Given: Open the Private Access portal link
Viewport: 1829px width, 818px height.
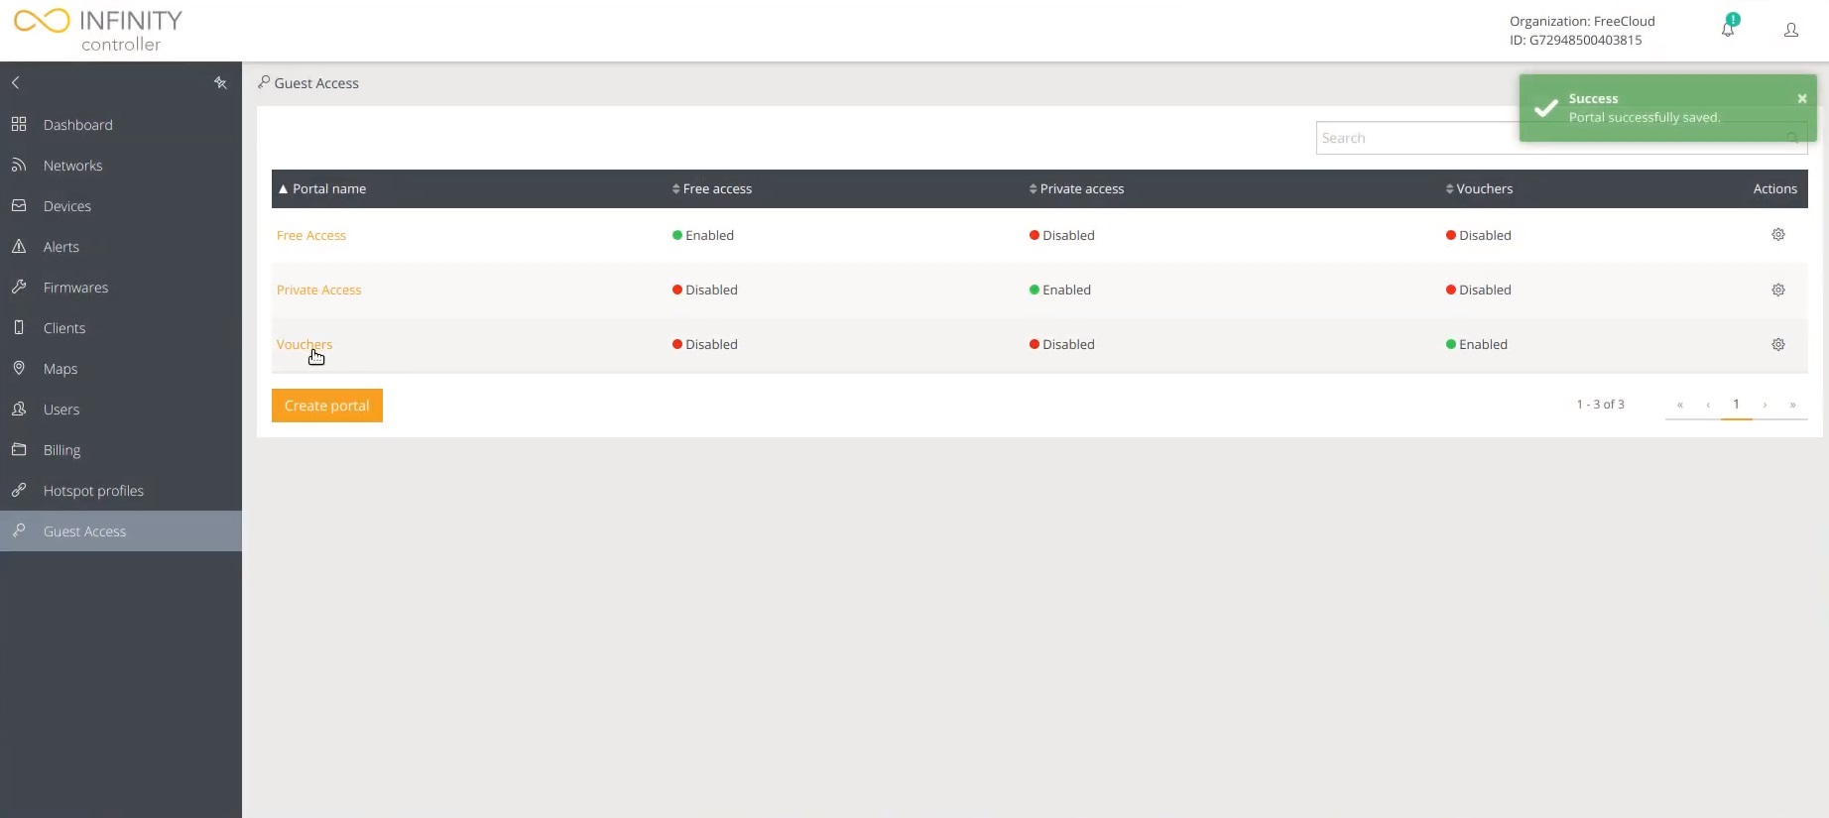Looking at the screenshot, I should point(318,290).
